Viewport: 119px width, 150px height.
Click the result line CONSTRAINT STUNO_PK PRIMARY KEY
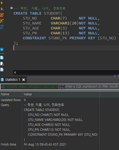click(x=63, y=135)
